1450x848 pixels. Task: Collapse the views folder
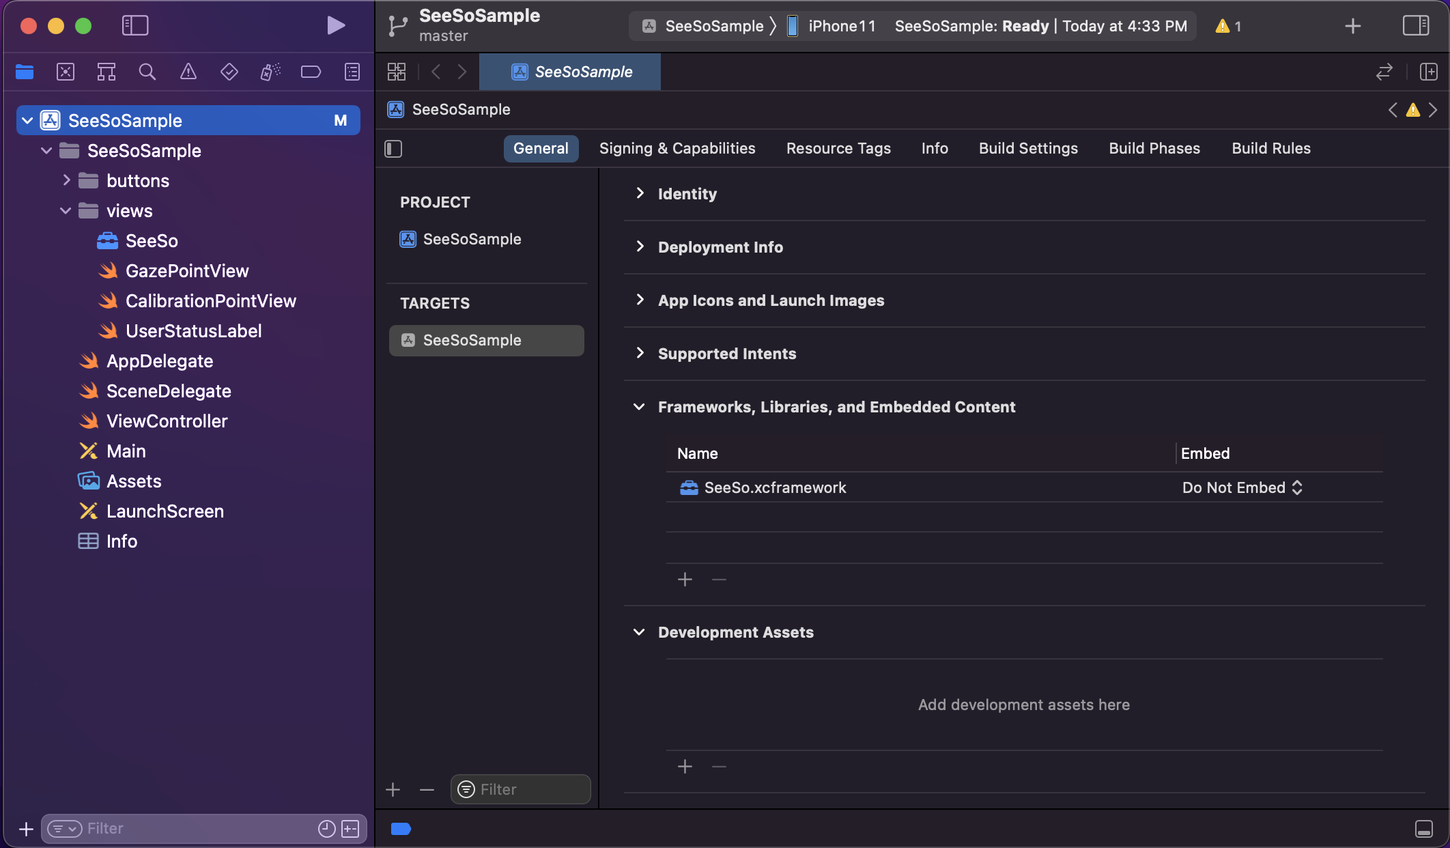[x=66, y=211]
